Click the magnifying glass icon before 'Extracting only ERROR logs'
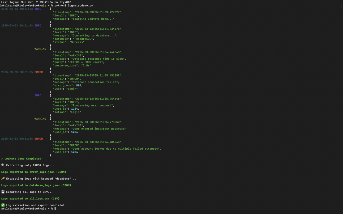 [2, 165]
